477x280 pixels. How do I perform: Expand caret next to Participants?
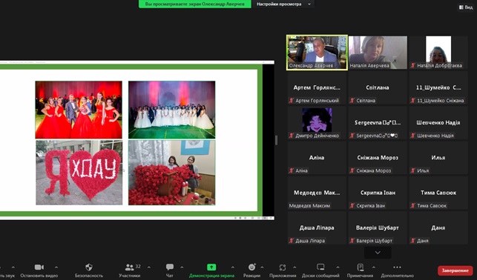coord(149,267)
